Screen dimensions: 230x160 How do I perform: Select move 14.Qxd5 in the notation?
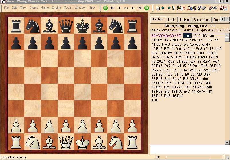[166, 53]
